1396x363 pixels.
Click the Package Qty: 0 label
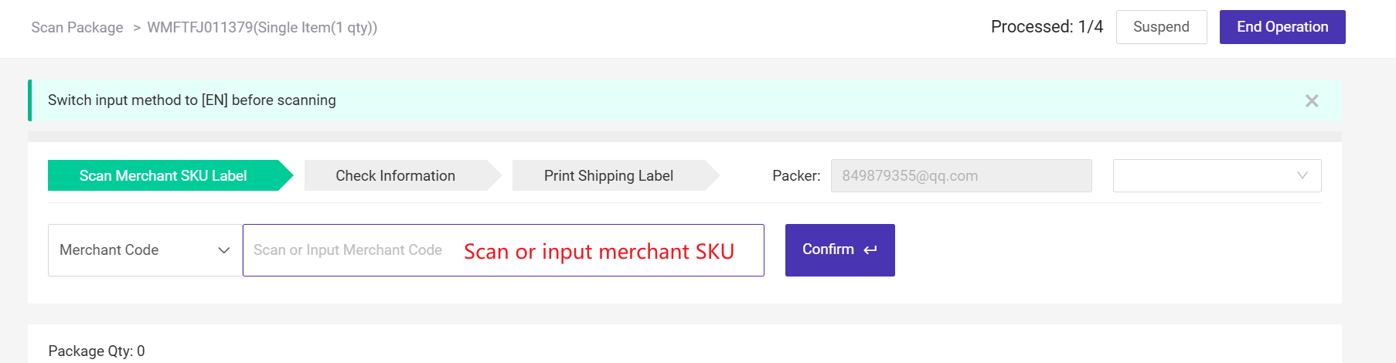(x=97, y=351)
